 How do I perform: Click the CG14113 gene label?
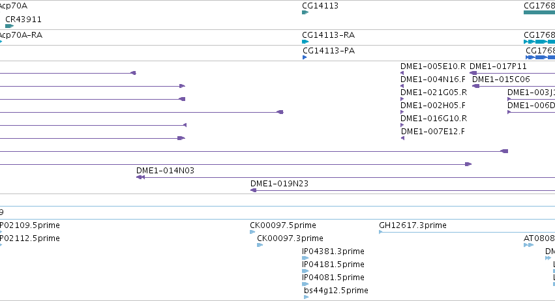click(x=320, y=6)
